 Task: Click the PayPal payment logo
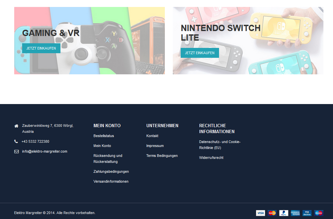pyautogui.click(x=284, y=213)
